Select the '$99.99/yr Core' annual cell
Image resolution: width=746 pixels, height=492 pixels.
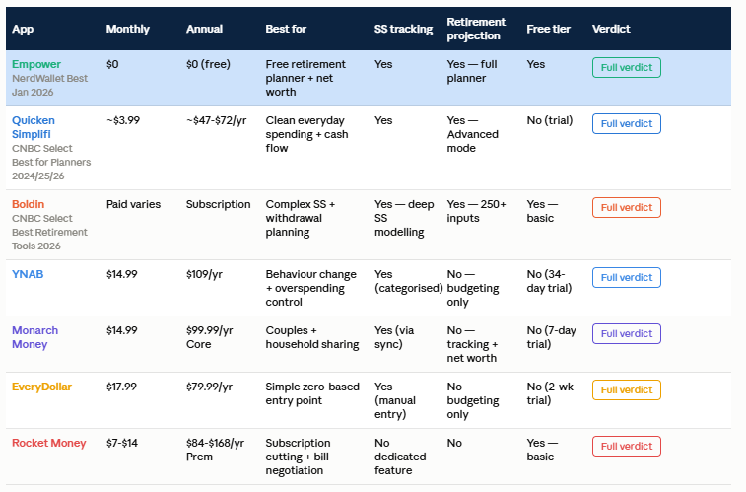(x=209, y=337)
